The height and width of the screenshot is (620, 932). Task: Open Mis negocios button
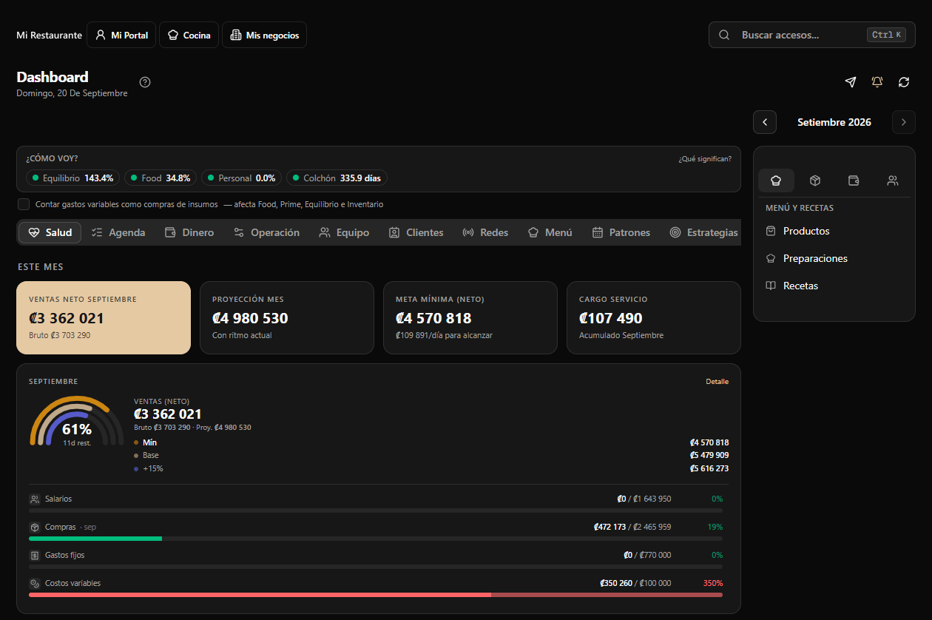click(x=264, y=35)
